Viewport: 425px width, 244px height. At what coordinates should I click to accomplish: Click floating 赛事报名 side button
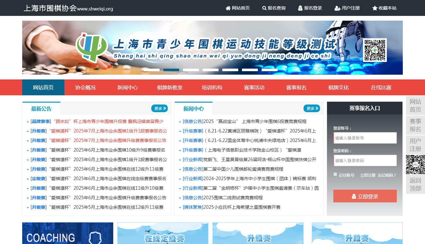[415, 125]
